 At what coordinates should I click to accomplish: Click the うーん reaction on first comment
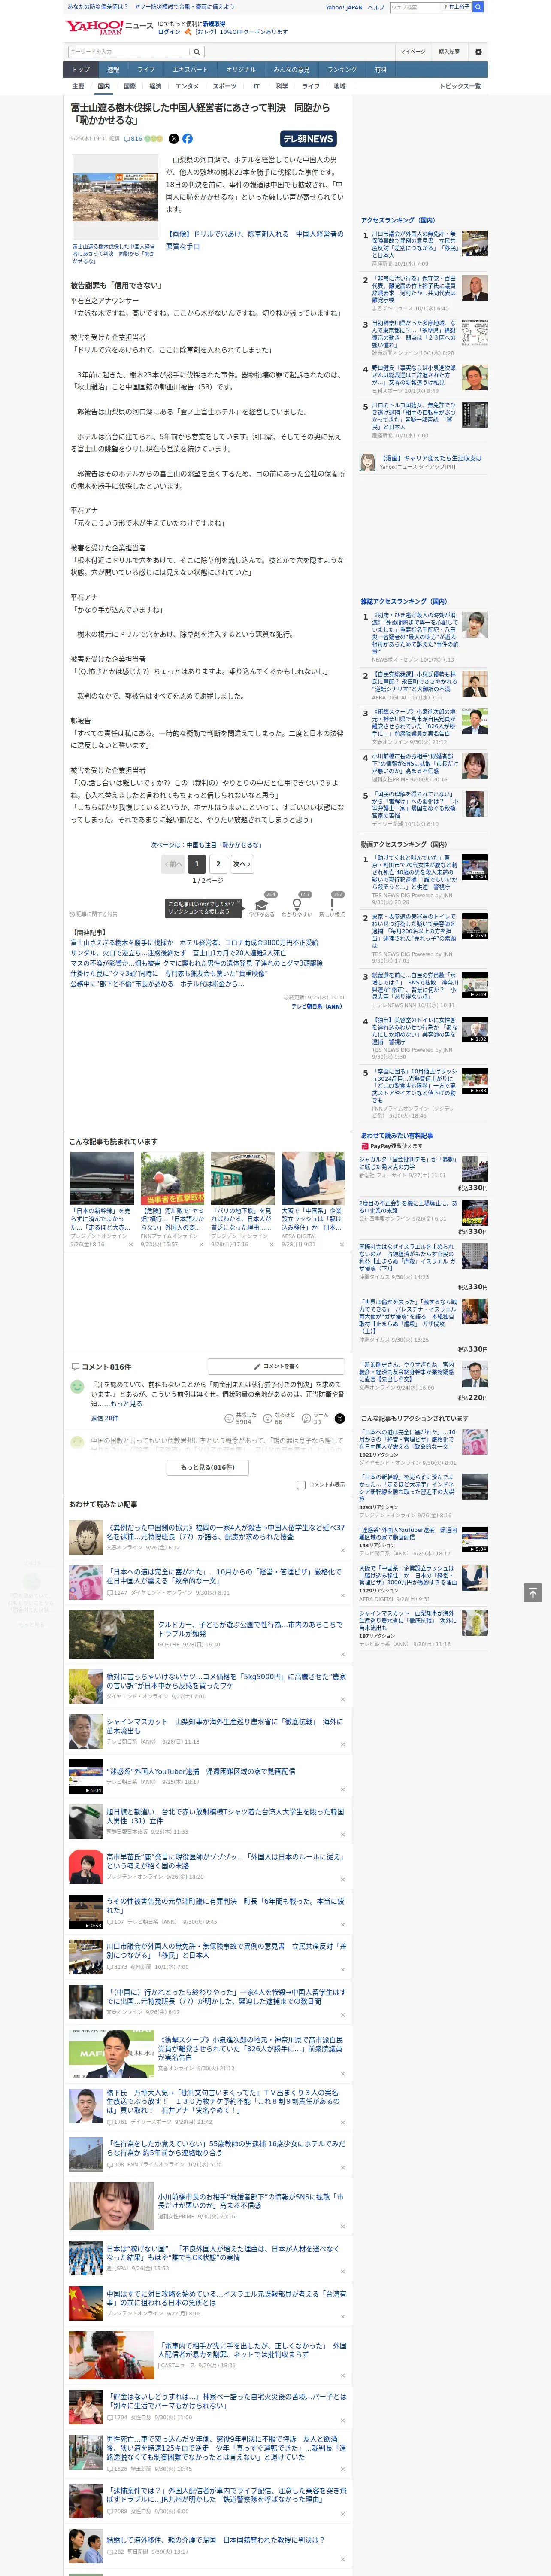[x=316, y=1419]
